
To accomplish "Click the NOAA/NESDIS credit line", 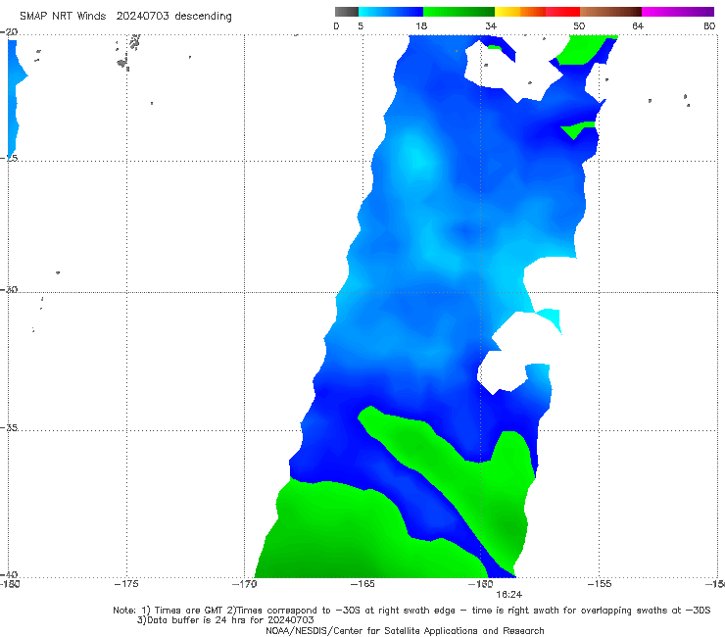I will click(405, 631).
